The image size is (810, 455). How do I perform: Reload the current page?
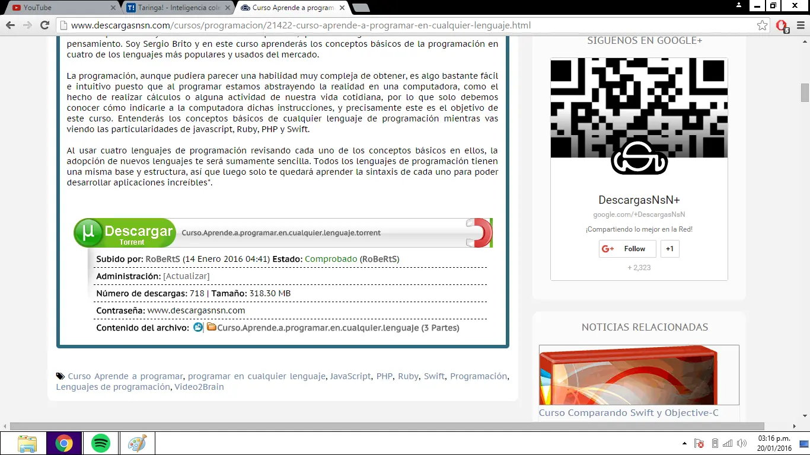pyautogui.click(x=44, y=25)
